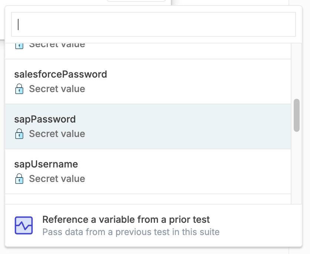
Task: Click the subtitle about passing data between tests
Action: click(x=131, y=232)
